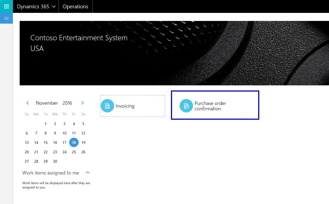The height and width of the screenshot is (204, 329).
Task: Select November 25 on the calendar
Action: (74, 152)
